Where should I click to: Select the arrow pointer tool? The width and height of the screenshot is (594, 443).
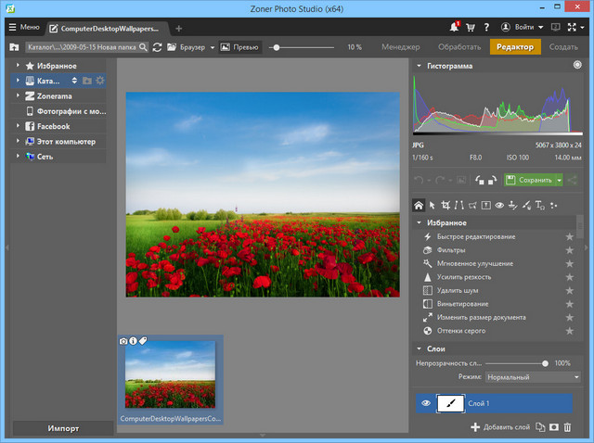coord(433,206)
